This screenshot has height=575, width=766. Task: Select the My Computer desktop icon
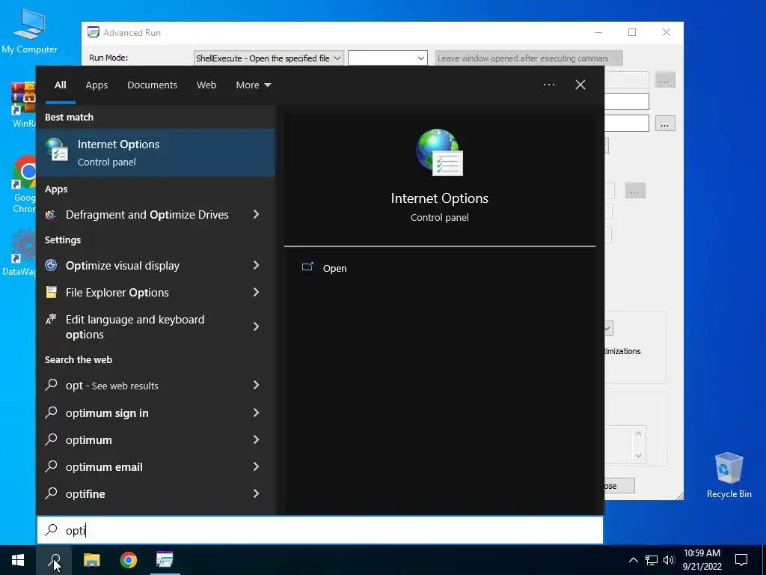coord(29,31)
